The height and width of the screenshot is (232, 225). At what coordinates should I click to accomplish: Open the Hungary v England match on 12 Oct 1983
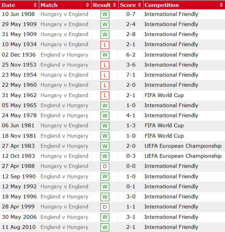64,156
